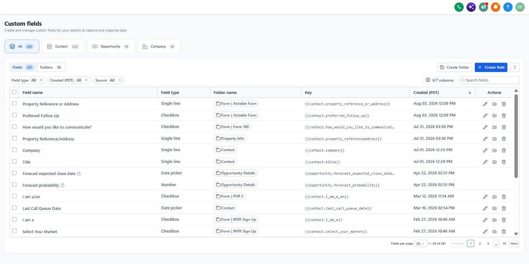This screenshot has height=264, width=529.
Task: Click the table vertical scrollbar thumb
Action: coord(516,136)
